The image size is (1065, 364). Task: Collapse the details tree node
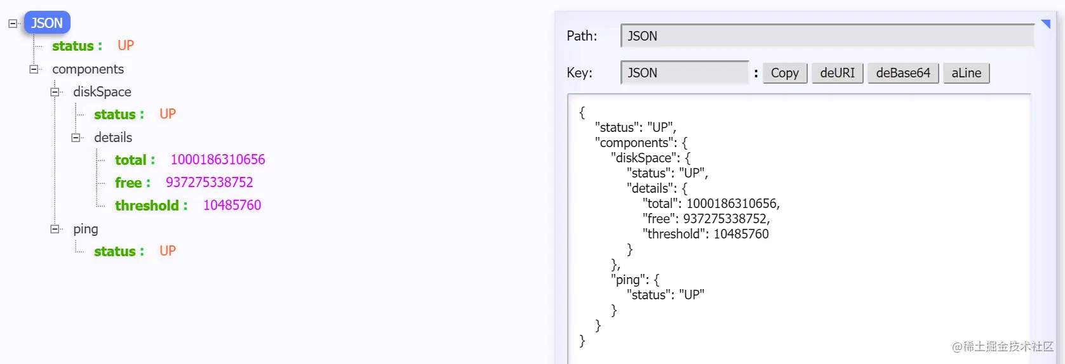click(76, 138)
